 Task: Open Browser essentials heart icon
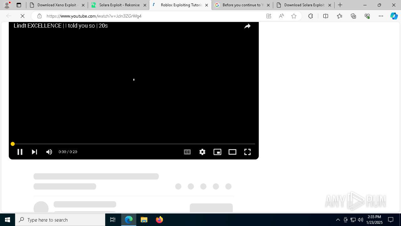coord(367,16)
